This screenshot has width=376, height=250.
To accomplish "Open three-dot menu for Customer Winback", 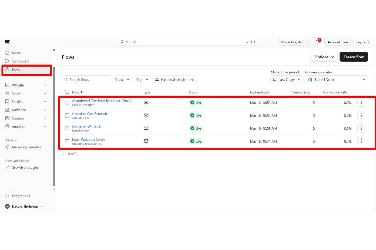I will 361,128.
